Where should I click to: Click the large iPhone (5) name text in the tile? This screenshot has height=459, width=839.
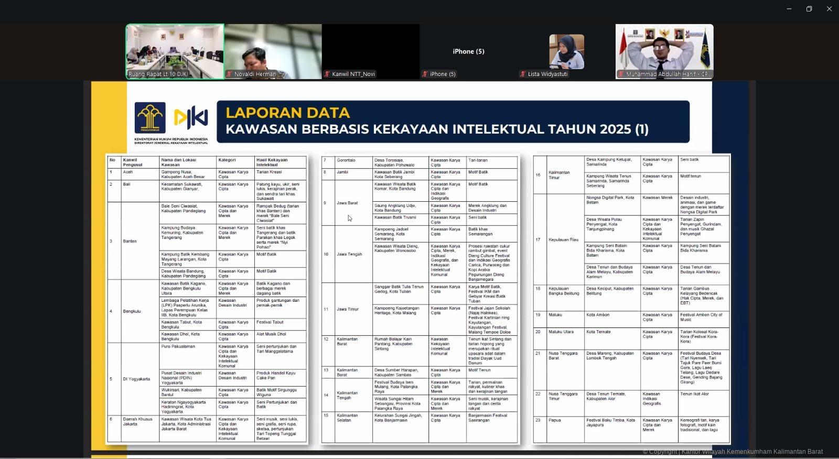click(468, 51)
